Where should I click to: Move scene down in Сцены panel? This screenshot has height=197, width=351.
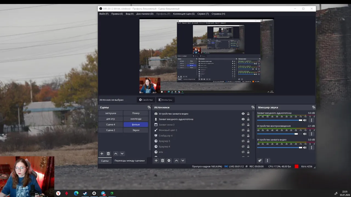click(x=122, y=154)
